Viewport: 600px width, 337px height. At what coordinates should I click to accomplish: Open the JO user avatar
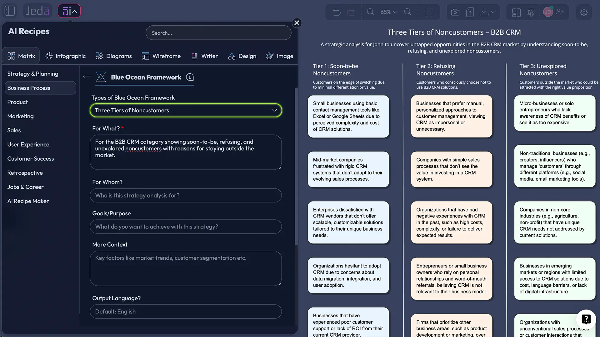click(548, 12)
